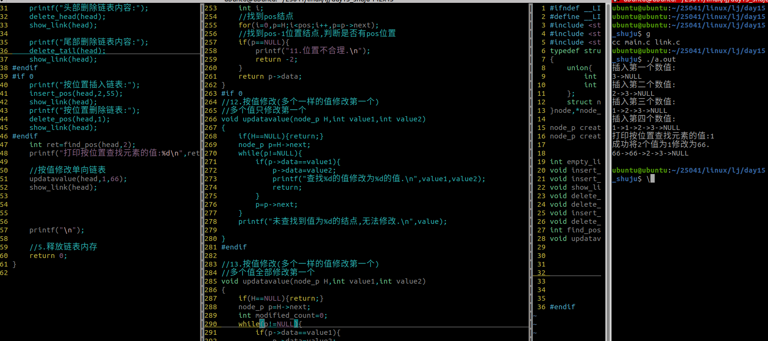Click line 40 printf 按位置插入链表
The width and height of the screenshot is (768, 341).
click(84, 85)
